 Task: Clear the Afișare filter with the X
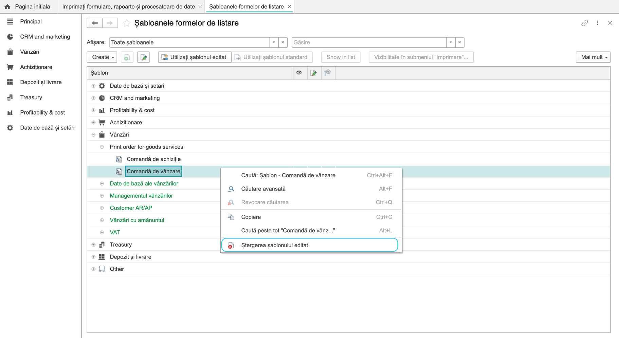click(283, 42)
